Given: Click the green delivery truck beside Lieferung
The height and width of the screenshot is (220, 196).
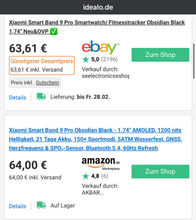Looking at the screenshot, I should coord(41,97).
